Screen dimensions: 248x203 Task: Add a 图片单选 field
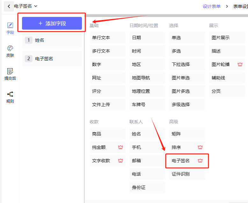187,78
